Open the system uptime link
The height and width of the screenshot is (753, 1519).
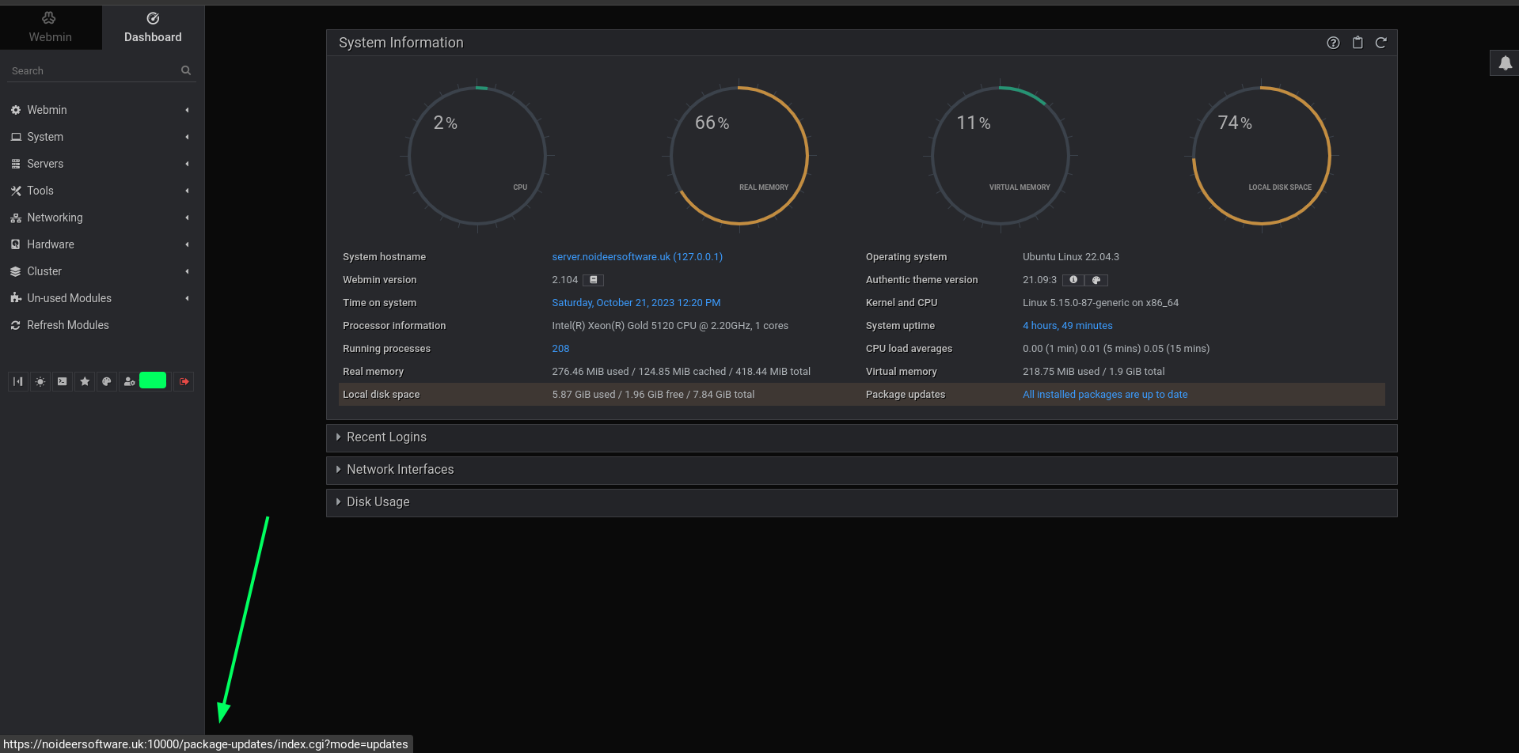coord(1068,326)
